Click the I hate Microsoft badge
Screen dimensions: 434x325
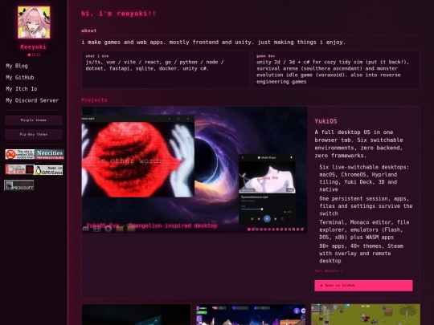[x=19, y=185]
